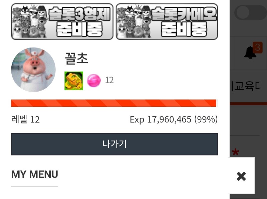Select the golden toad badge icon
The width and height of the screenshot is (267, 199).
pyautogui.click(x=74, y=81)
